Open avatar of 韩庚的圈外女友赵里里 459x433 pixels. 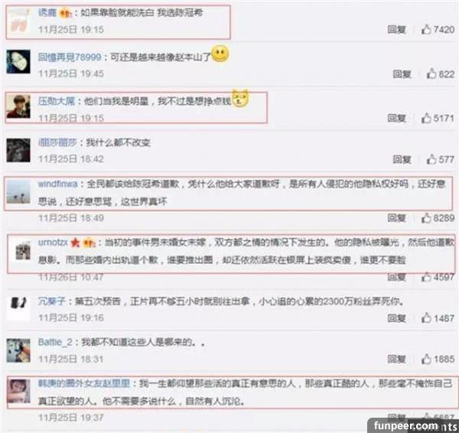[x=18, y=391]
